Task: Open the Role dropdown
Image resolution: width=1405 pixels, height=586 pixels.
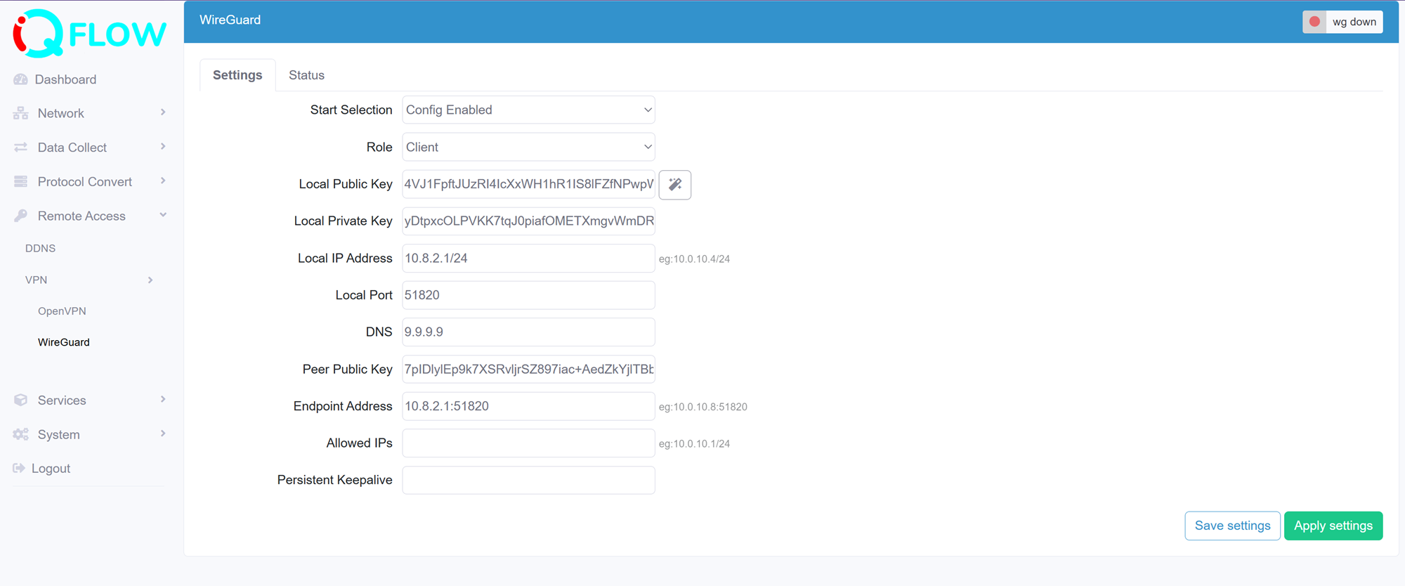Action: click(528, 147)
